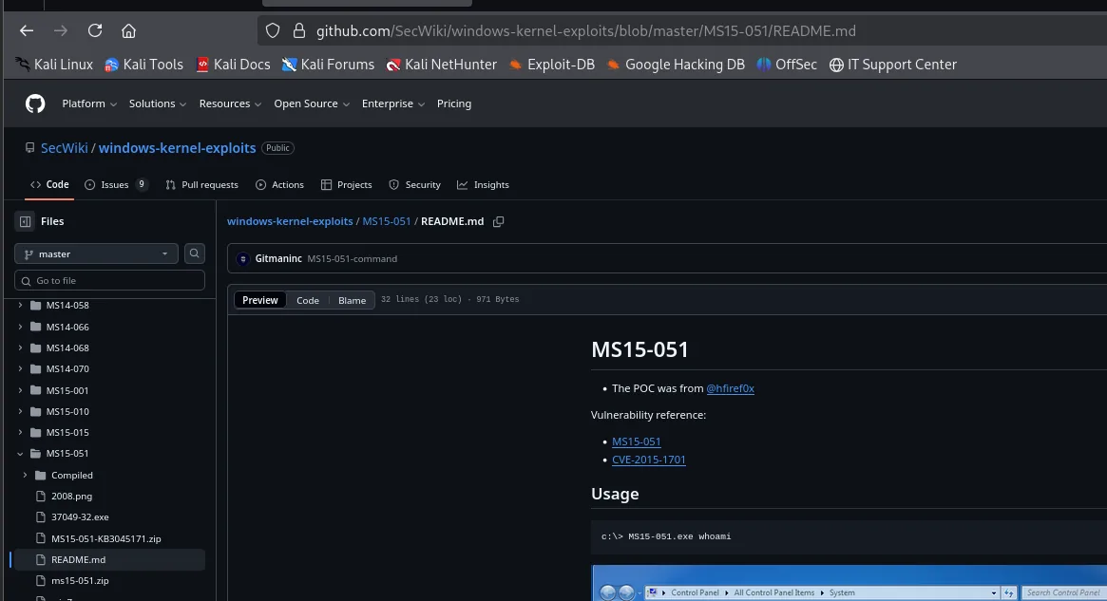Screen dimensions: 1107x601
Task: Expand the Open Source menu
Action: (312, 103)
